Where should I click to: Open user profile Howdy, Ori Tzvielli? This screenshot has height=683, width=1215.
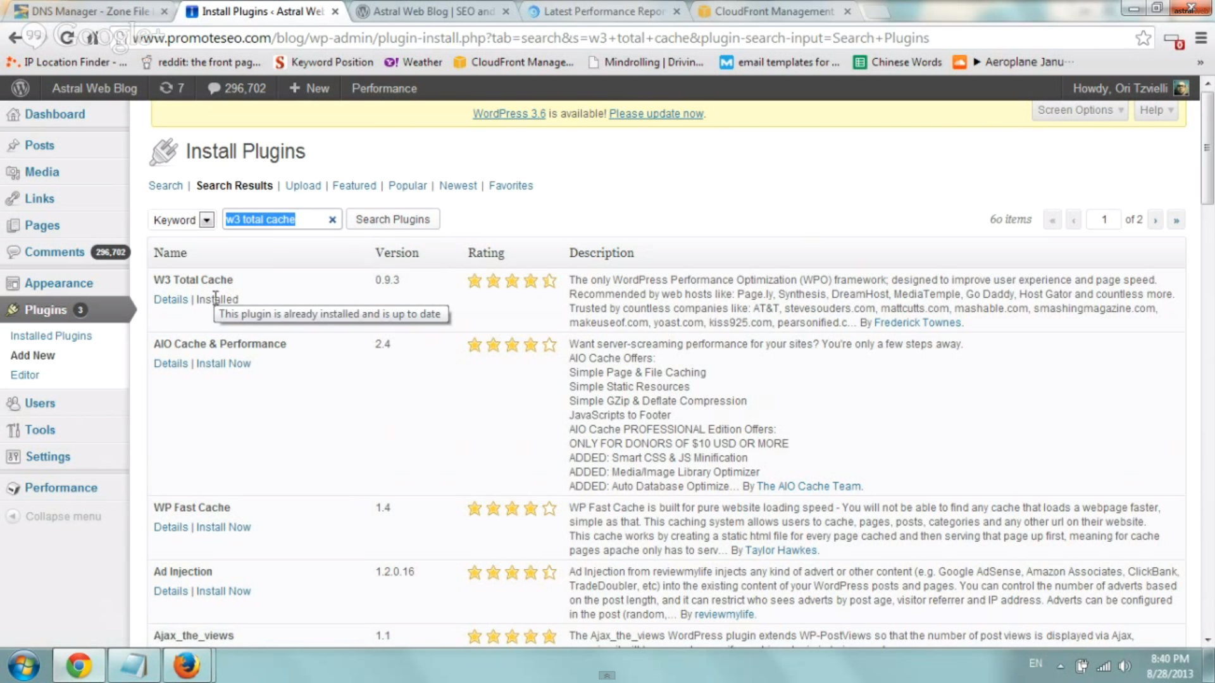click(x=1130, y=89)
